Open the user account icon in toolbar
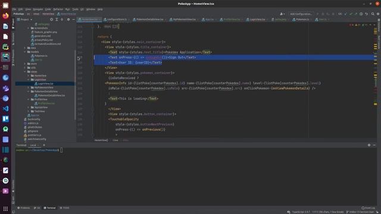Viewport: 381px width, 214px height. pyautogui.click(x=282, y=14)
